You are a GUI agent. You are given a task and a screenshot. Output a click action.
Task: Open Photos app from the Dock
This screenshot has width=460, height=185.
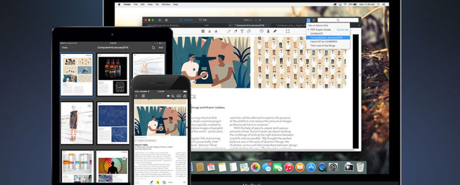tap(255, 167)
